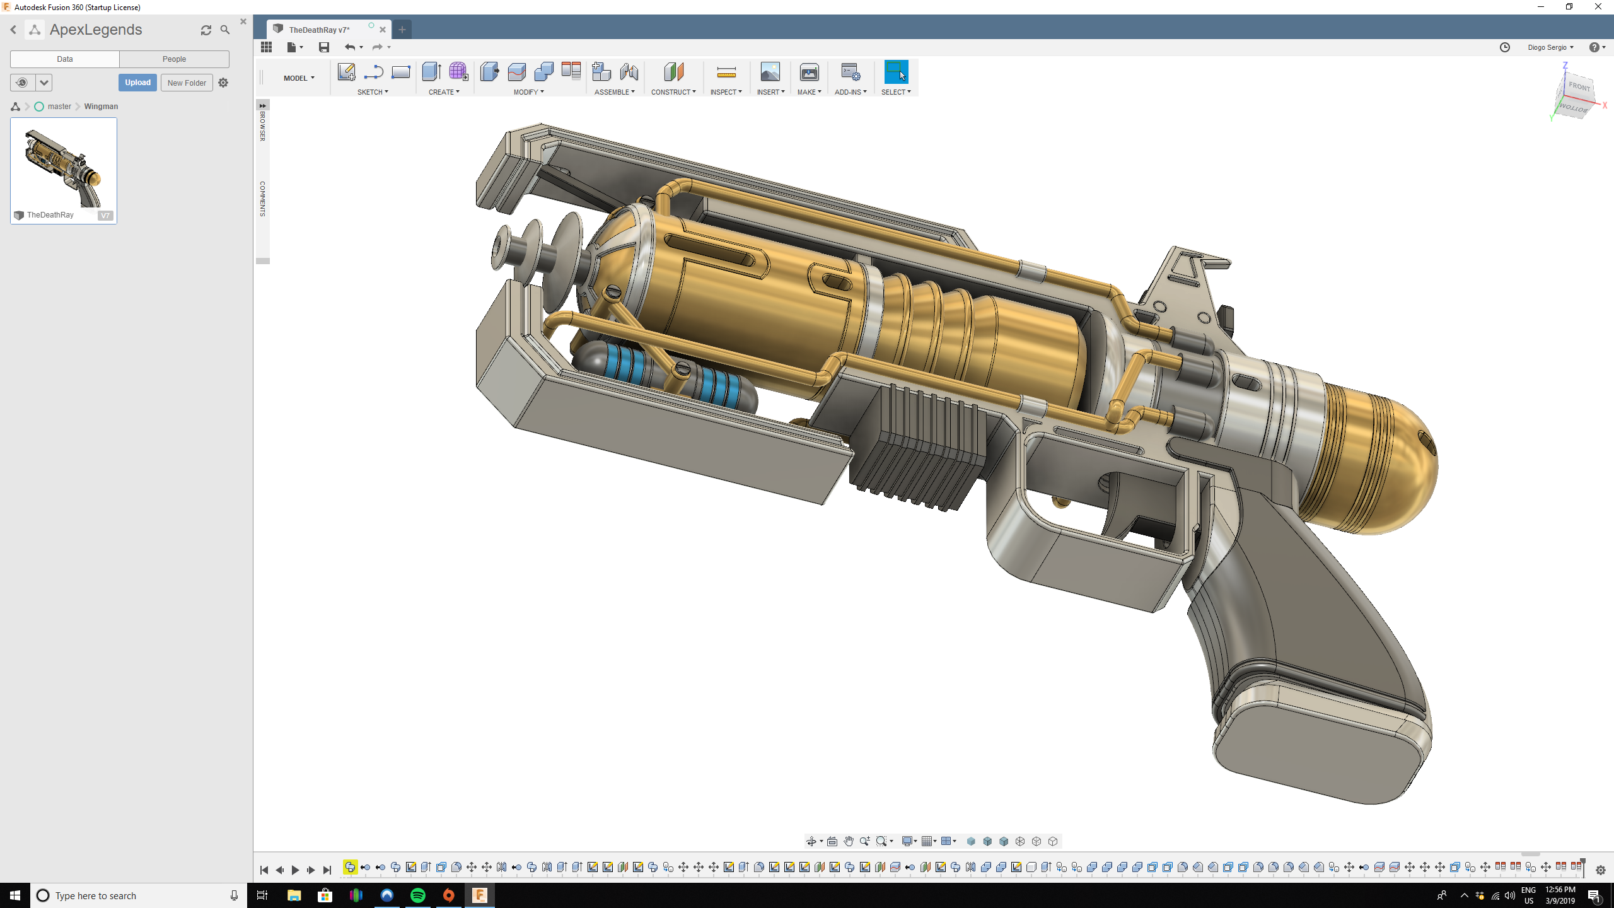This screenshot has height=908, width=1614.
Task: Open the Grid and Snaps dropdown
Action: [929, 841]
